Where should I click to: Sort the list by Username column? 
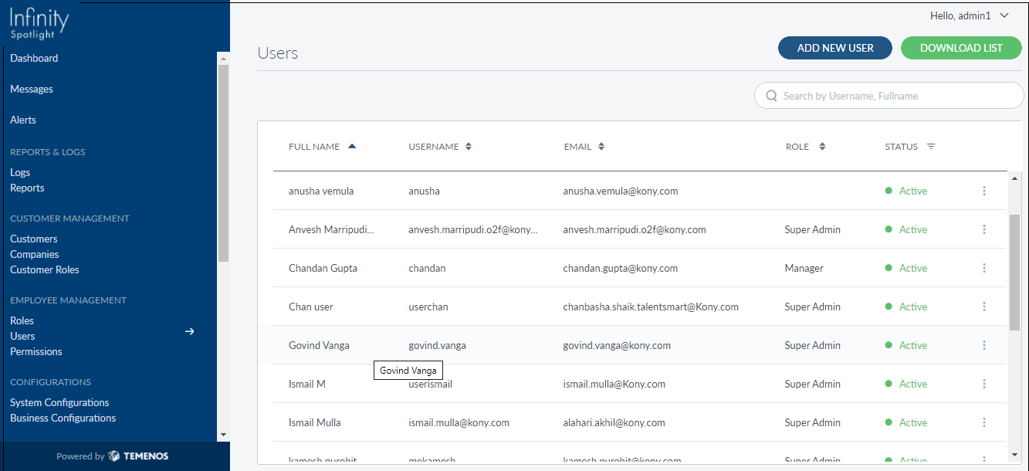(468, 147)
